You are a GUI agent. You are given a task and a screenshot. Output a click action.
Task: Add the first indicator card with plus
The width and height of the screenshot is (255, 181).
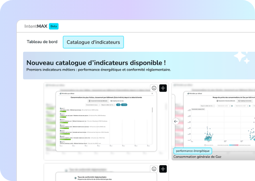[x=163, y=88]
